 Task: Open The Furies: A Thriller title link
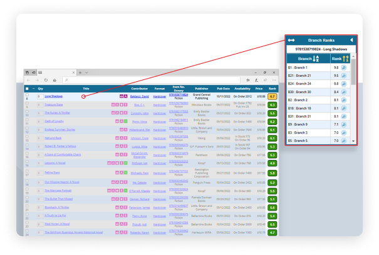[57, 113]
